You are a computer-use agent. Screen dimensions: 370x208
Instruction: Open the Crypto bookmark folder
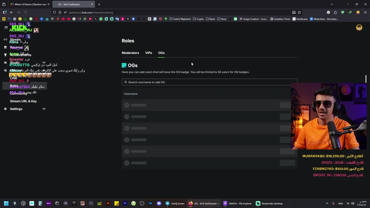point(198,19)
